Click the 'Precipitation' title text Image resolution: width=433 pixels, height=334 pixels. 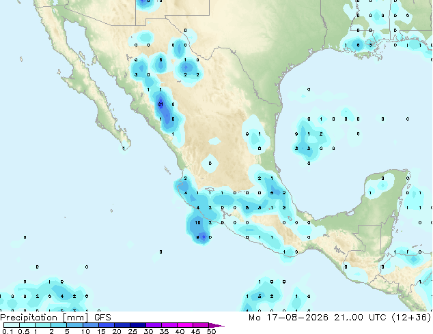point(29,318)
